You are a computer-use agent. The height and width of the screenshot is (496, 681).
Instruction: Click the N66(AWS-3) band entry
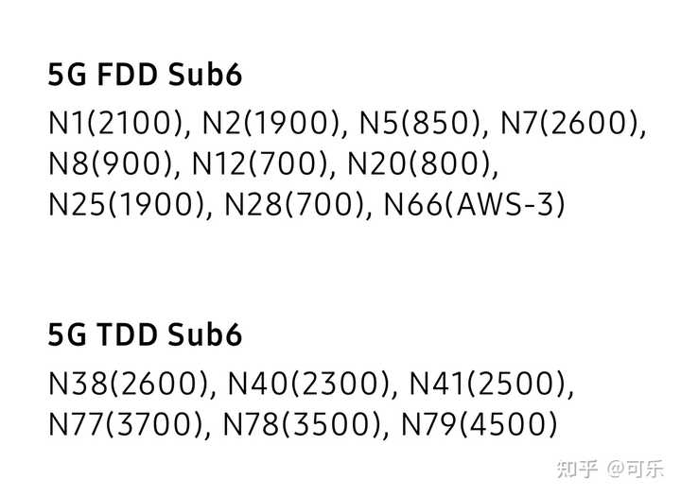[x=474, y=205]
